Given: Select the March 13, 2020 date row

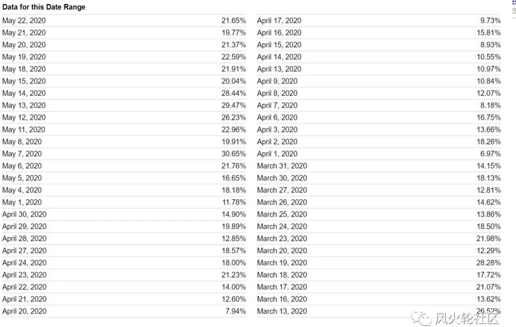Looking at the screenshot, I should tap(282, 311).
